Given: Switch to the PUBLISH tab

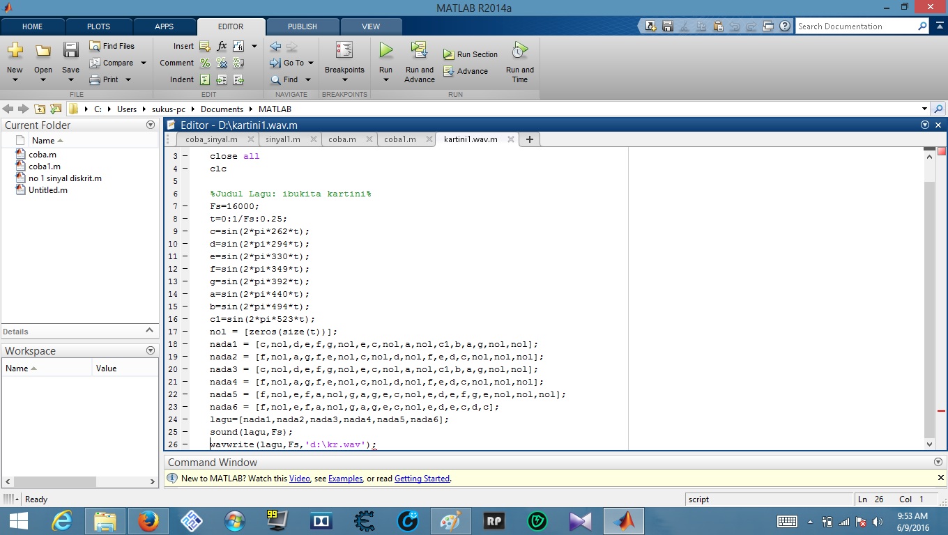Looking at the screenshot, I should (x=302, y=26).
